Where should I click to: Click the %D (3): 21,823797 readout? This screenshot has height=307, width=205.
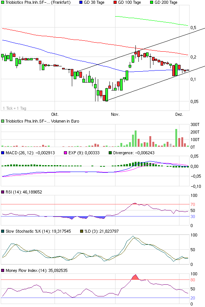click(102, 231)
